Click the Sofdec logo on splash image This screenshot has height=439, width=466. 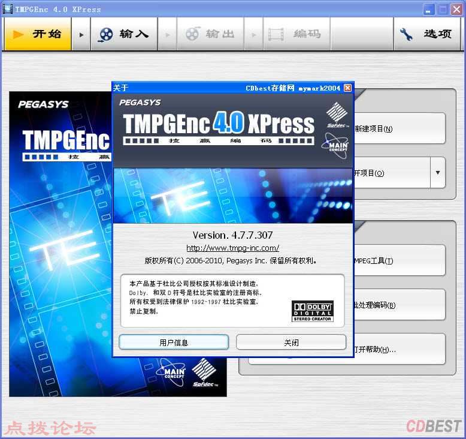(205, 373)
